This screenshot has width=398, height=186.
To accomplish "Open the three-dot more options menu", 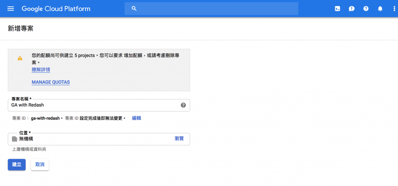I will coord(394,9).
